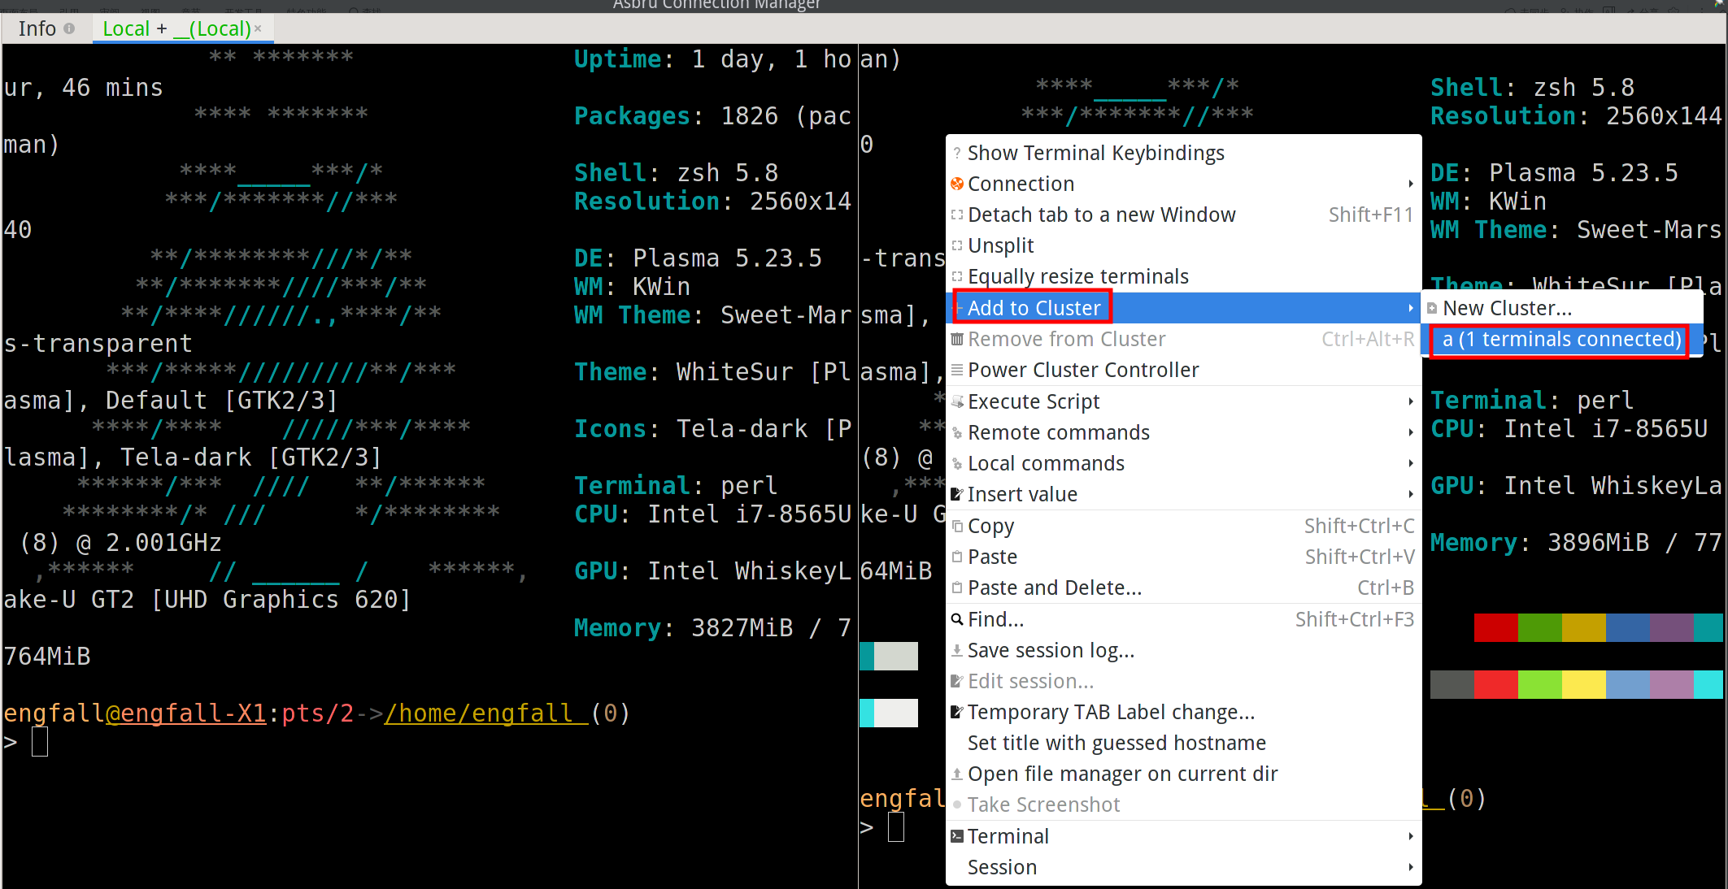Select New Cluster... in submenu
Viewport: 1728px width, 889px height.
pyautogui.click(x=1506, y=308)
